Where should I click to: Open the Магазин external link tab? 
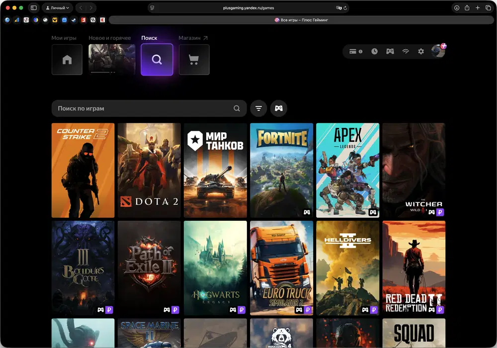click(x=193, y=38)
